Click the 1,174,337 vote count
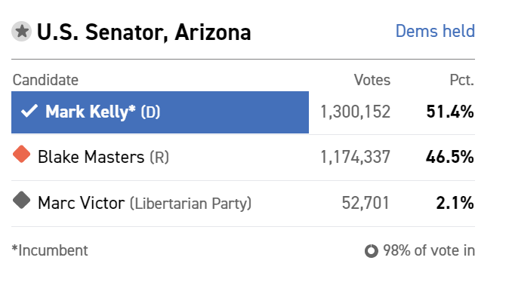This screenshot has width=509, height=282. coord(355,157)
